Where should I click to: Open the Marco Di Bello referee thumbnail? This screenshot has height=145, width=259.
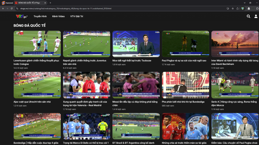[x=87, y=126]
